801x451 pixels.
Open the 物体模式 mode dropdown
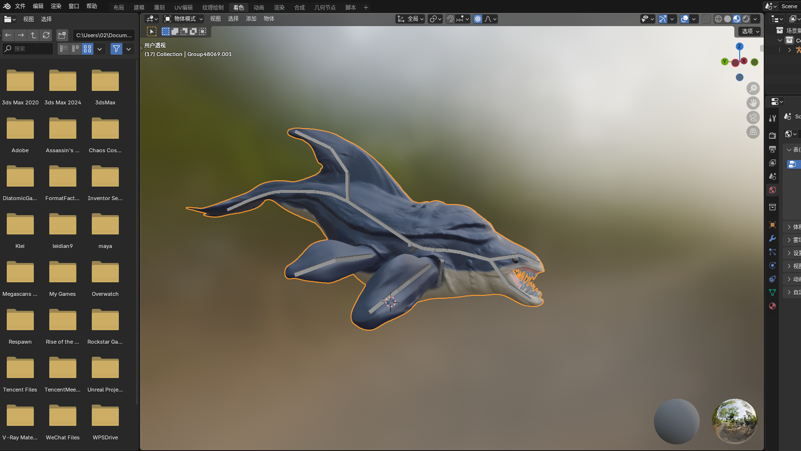184,19
